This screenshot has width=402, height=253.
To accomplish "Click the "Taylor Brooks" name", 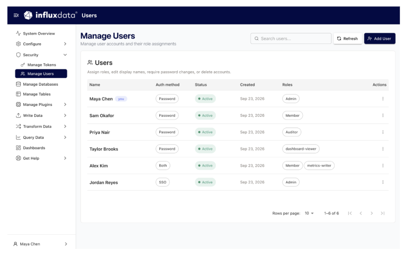I will click(x=104, y=149).
